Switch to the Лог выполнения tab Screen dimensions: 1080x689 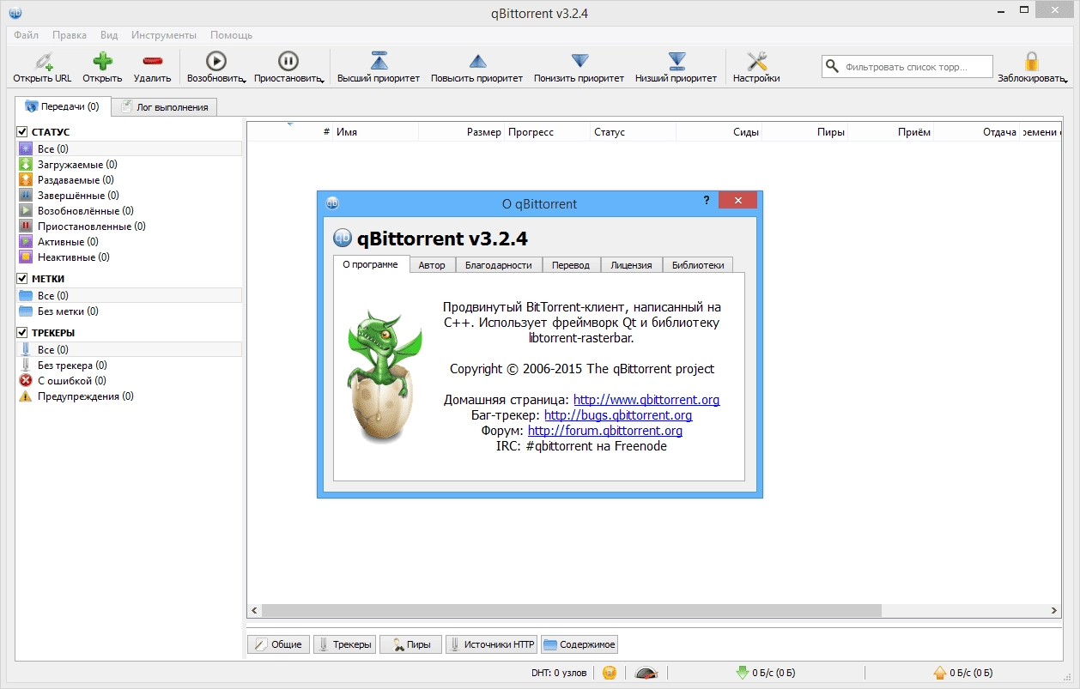tap(165, 107)
